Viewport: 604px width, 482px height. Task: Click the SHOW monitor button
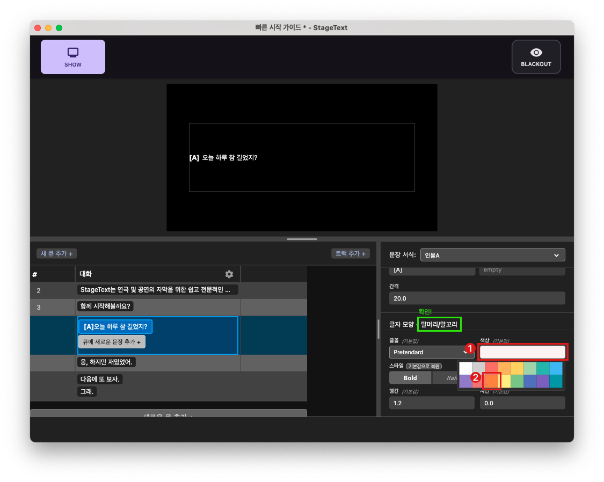click(73, 57)
